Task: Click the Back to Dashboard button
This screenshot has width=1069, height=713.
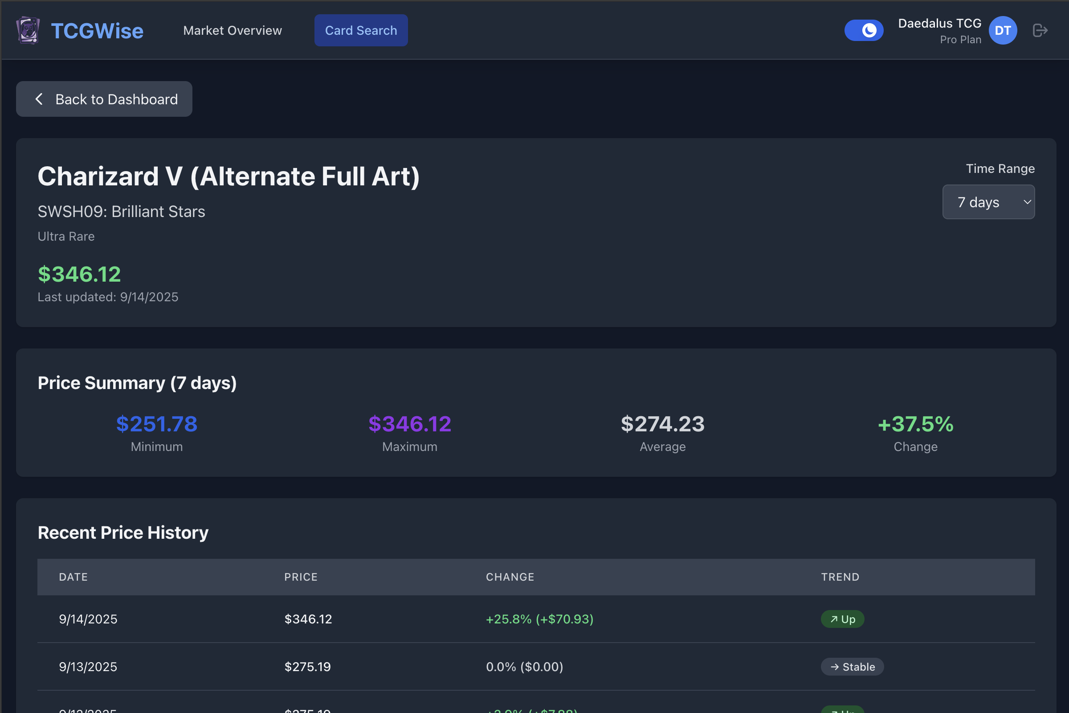Action: point(104,99)
